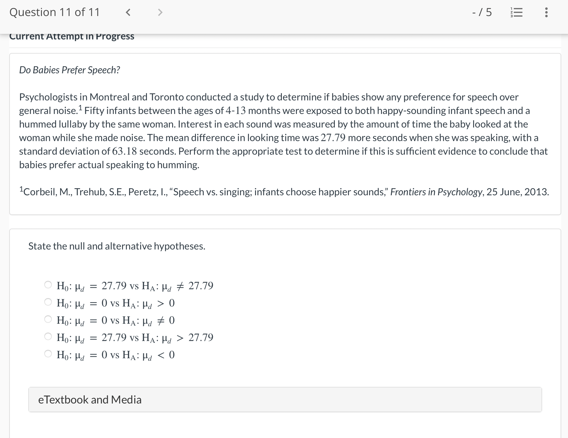
Task: Collapse the question navigation panel
Action: coord(516,12)
